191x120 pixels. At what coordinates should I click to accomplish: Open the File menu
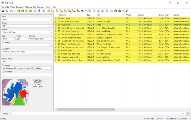2,7
